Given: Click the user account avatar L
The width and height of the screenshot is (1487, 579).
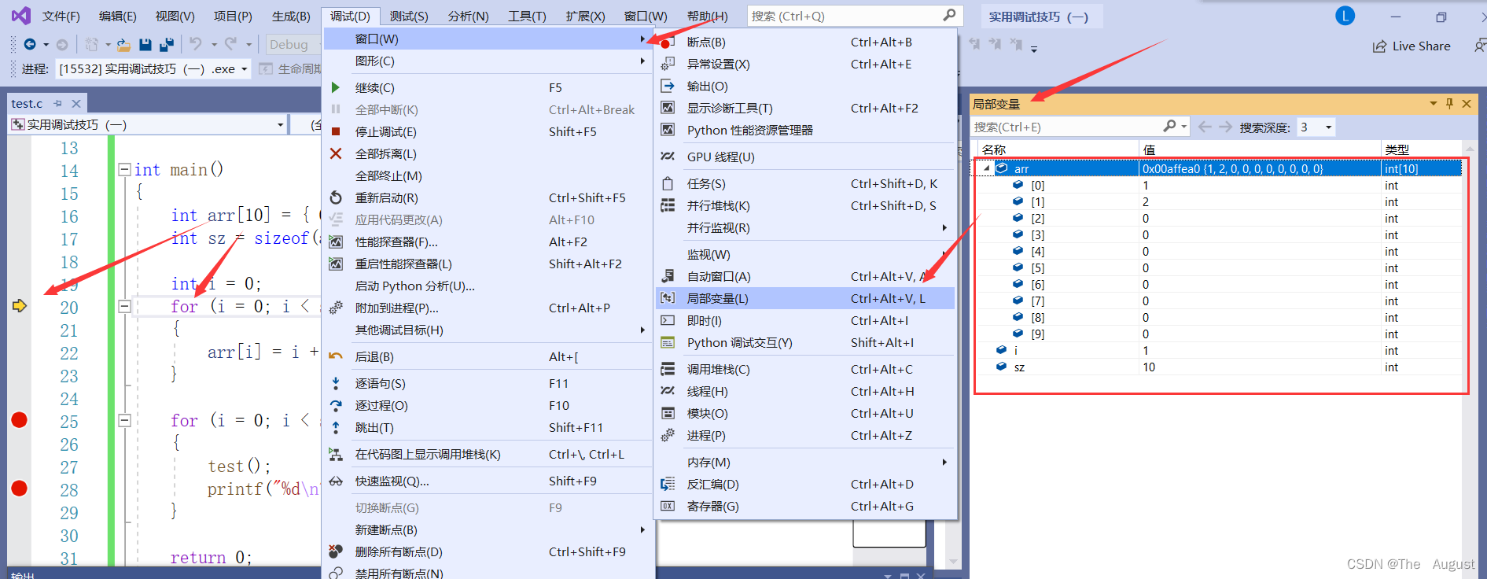Looking at the screenshot, I should (x=1345, y=16).
